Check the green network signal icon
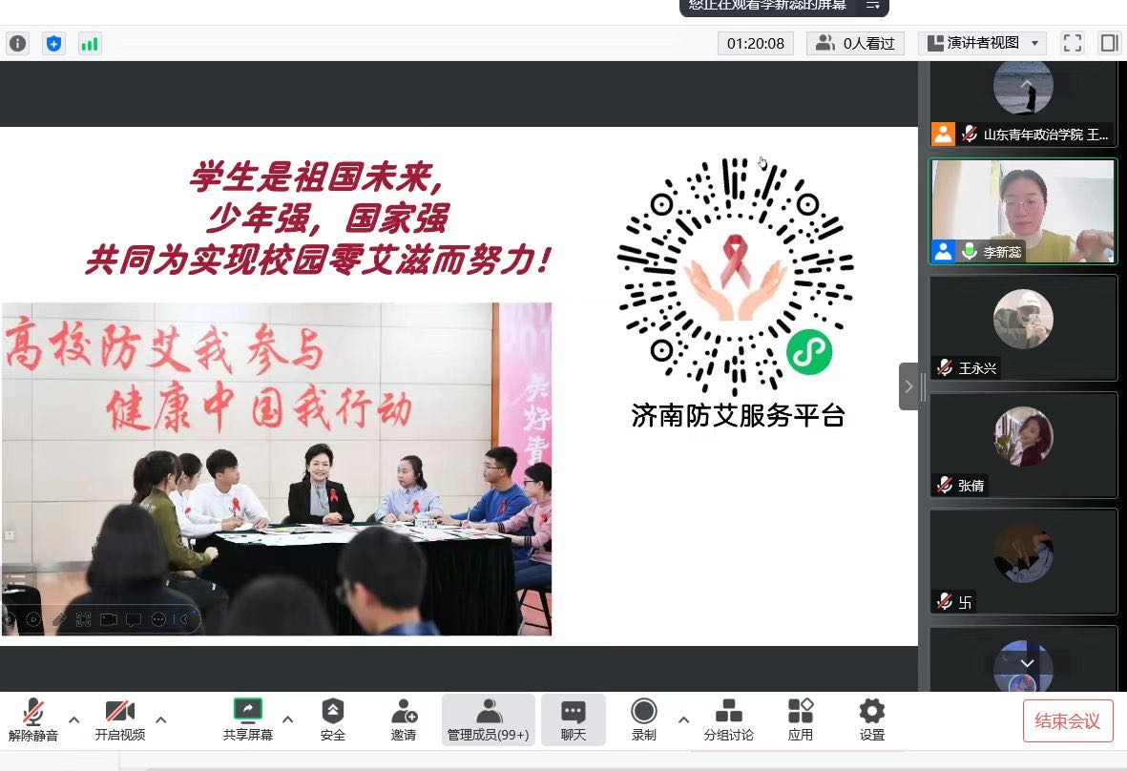1127x771 pixels. [x=90, y=43]
